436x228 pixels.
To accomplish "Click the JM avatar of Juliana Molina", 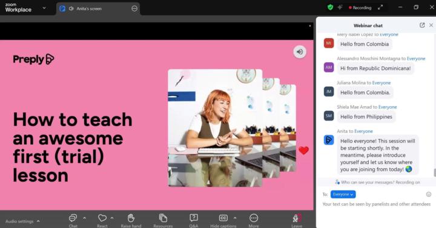I will click(329, 92).
